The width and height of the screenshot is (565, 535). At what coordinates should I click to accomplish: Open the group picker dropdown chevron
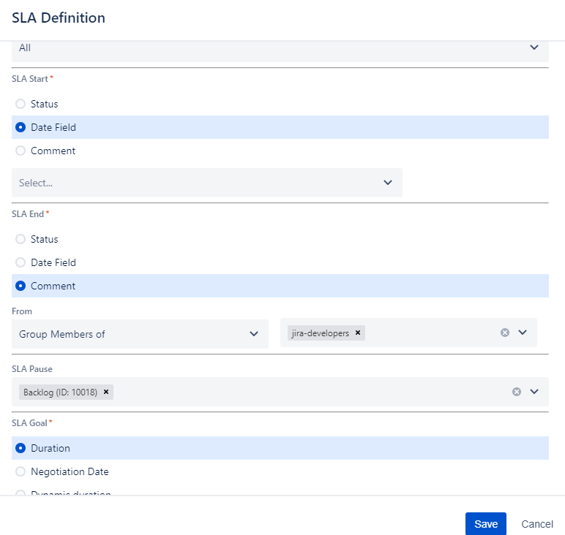point(523,333)
